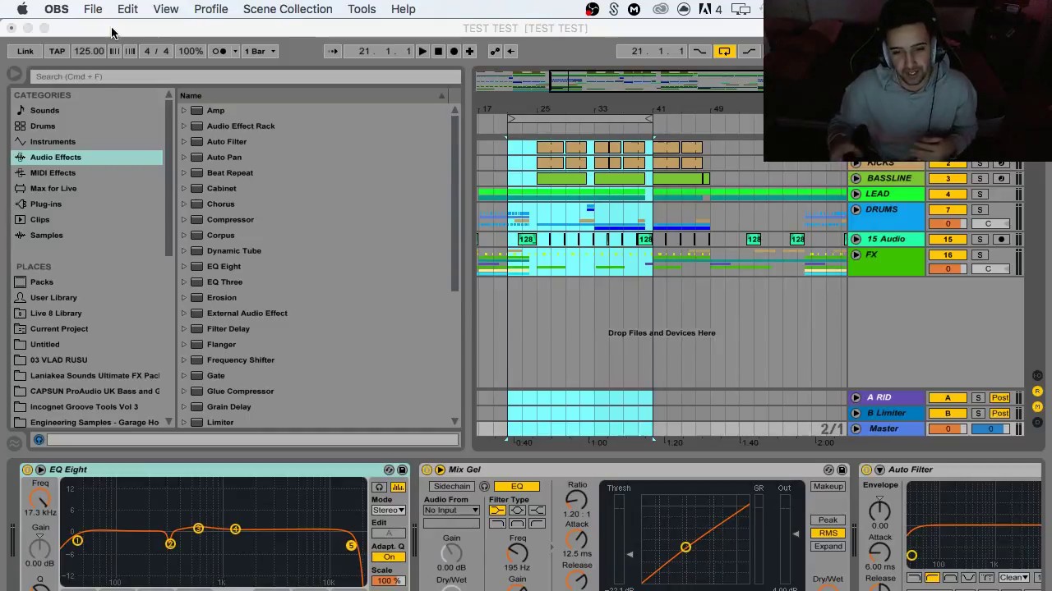Viewport: 1052px width, 591px height.
Task: Click the browser search field
Action: point(245,76)
